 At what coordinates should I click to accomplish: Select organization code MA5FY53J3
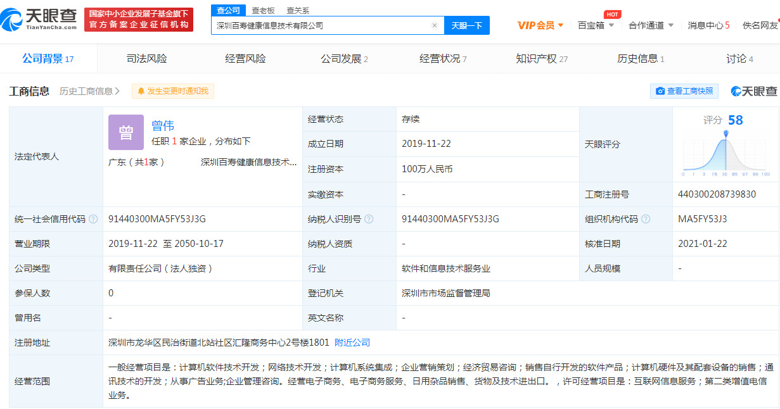[x=702, y=219]
